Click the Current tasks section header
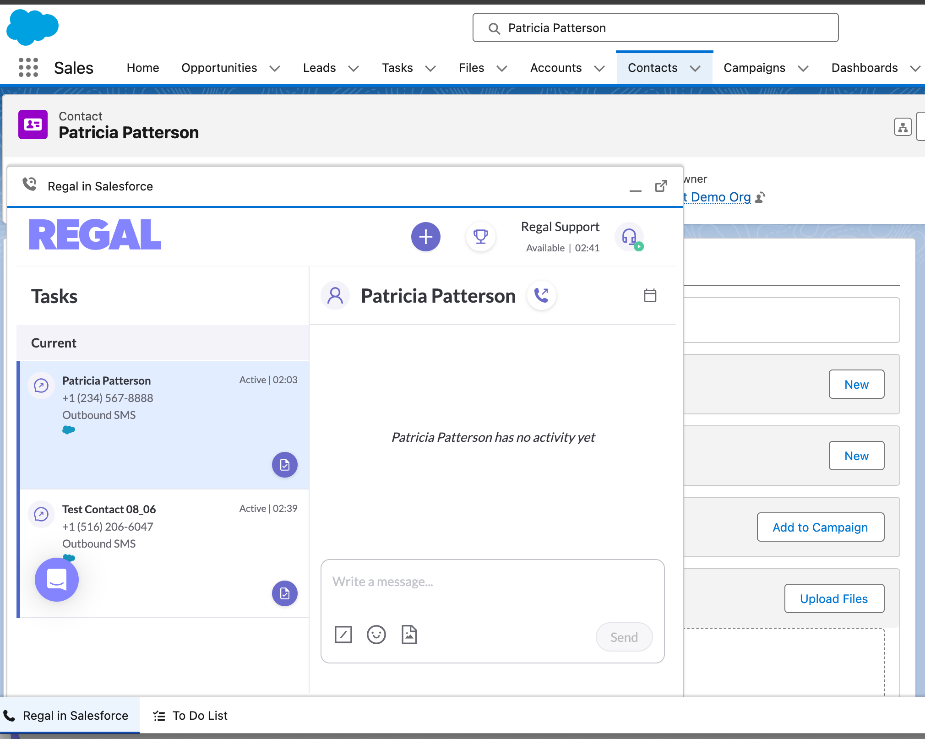The image size is (925, 739). click(163, 343)
